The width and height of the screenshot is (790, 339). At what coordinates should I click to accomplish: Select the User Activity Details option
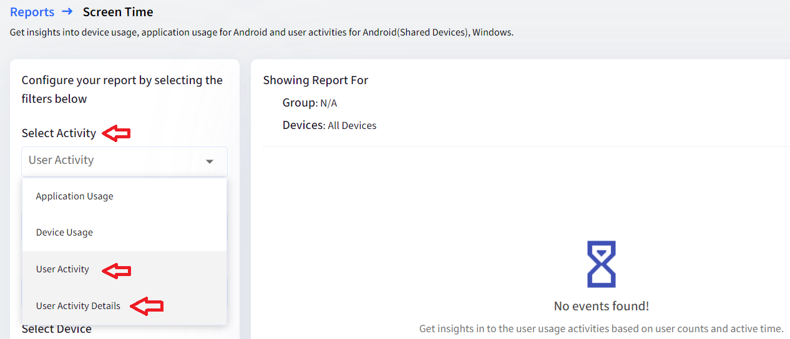click(78, 306)
